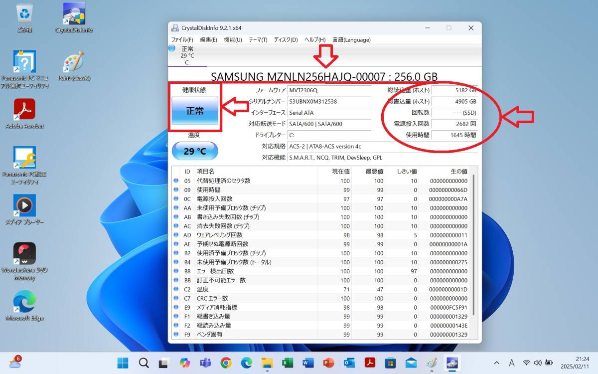
Task: Open the 言語(Language) menu
Action: click(351, 40)
